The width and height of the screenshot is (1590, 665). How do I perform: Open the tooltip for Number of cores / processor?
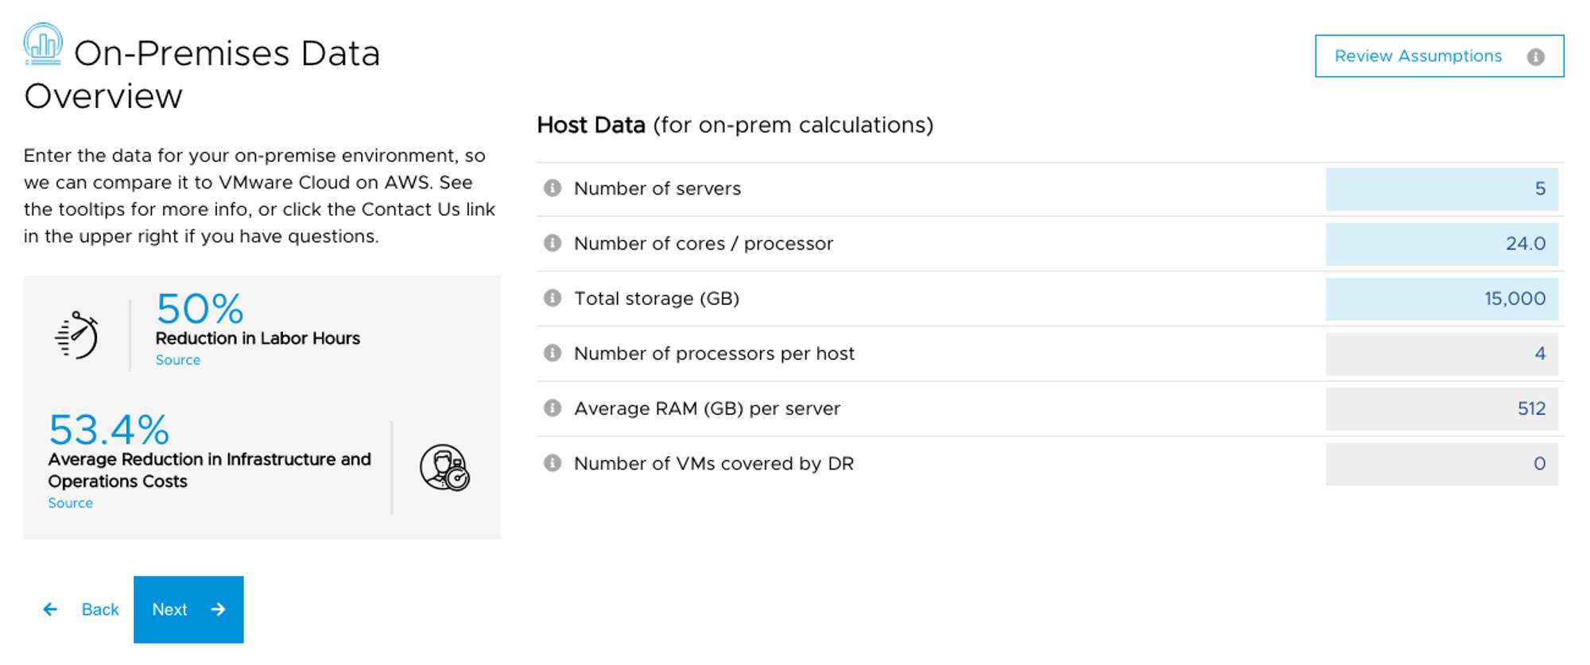click(551, 243)
